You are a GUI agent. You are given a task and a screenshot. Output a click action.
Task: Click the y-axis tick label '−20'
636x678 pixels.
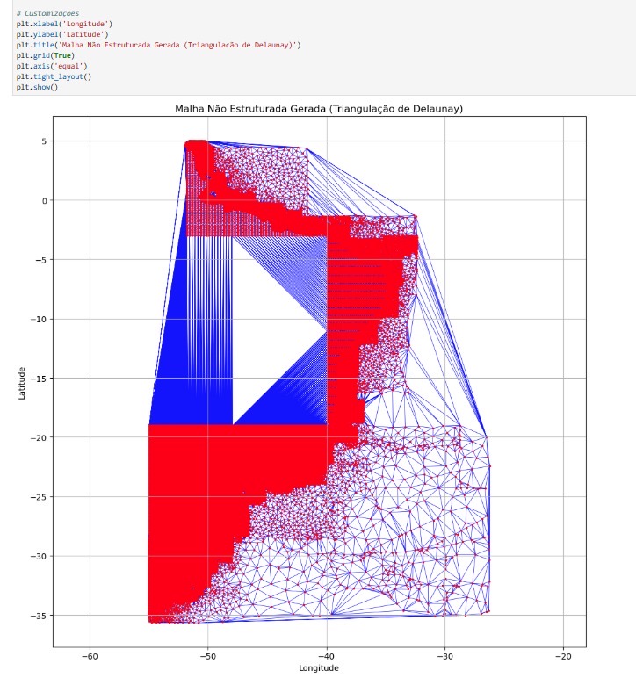click(x=39, y=437)
